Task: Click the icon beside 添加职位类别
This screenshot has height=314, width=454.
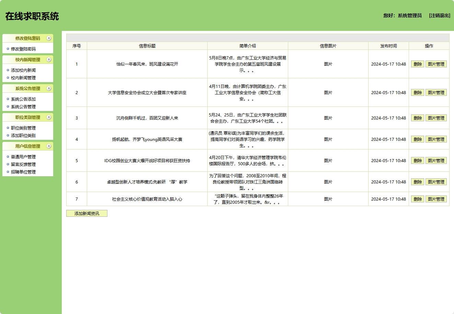Action: pos(8,135)
